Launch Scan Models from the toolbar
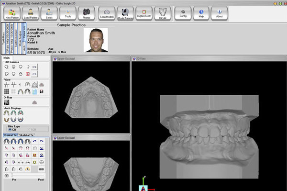 coord(107,13)
